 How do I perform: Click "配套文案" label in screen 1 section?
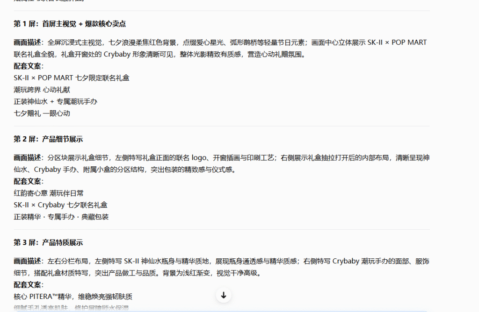pos(27,66)
